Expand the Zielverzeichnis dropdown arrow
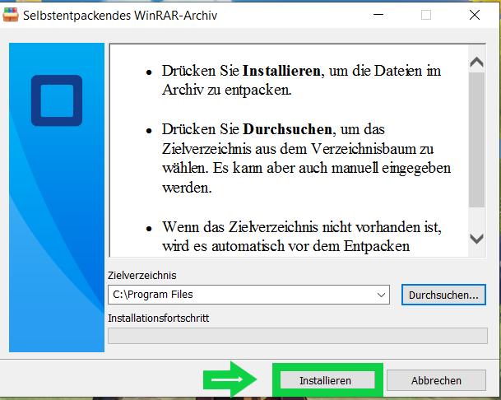Viewport: 501px width, 400px height. (x=381, y=295)
